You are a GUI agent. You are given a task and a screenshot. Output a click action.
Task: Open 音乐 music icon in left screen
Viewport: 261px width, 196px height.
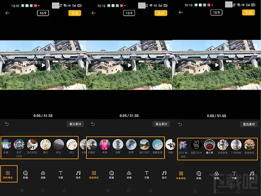tap(78, 175)
